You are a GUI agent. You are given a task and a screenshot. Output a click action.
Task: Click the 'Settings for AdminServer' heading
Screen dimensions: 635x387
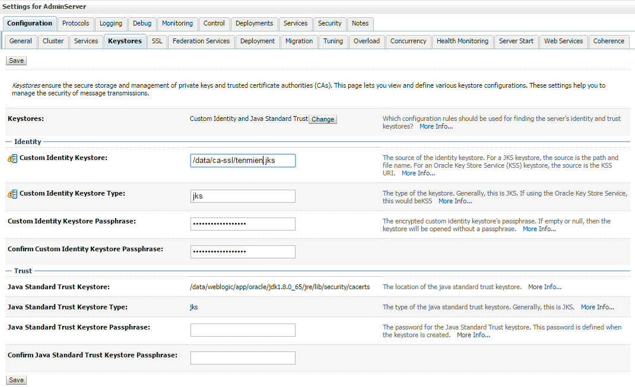[44, 7]
